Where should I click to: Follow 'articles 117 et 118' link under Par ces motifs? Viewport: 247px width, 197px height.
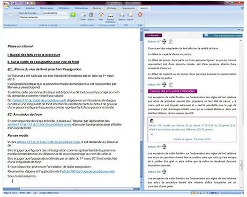(48, 142)
